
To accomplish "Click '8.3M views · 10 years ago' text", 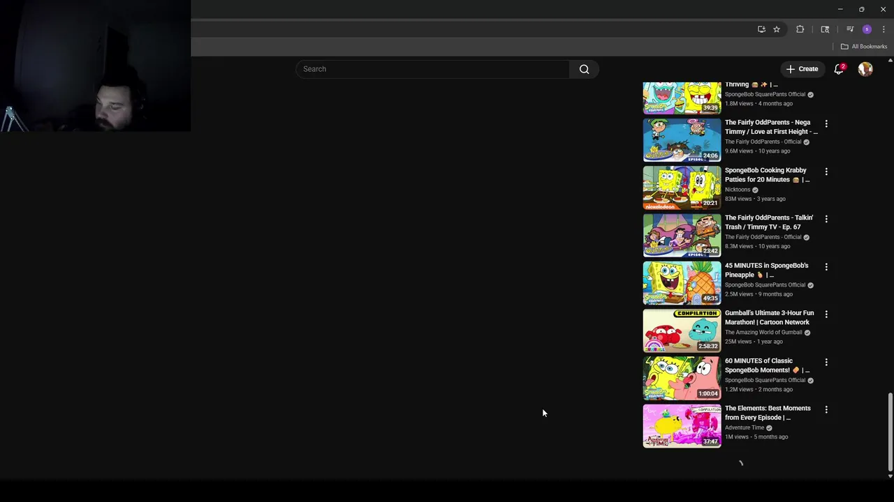I will [x=758, y=246].
